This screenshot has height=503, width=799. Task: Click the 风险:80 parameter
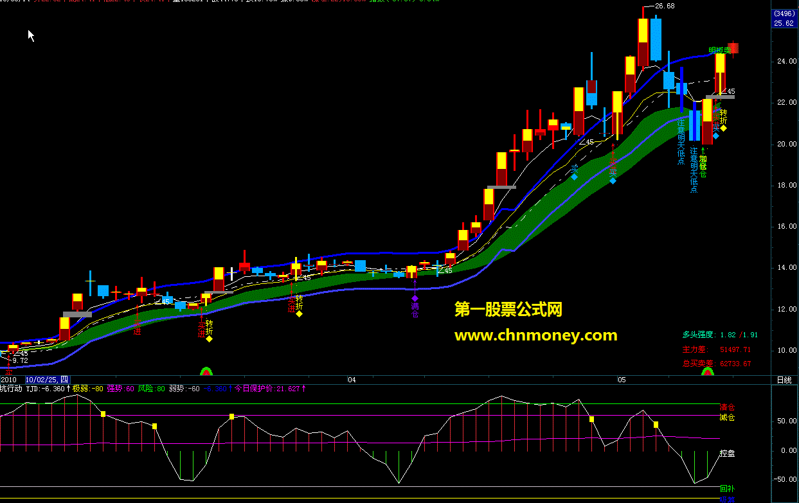tap(151, 389)
